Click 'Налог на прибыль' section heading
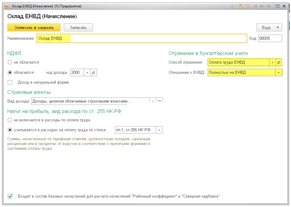 coord(64,111)
